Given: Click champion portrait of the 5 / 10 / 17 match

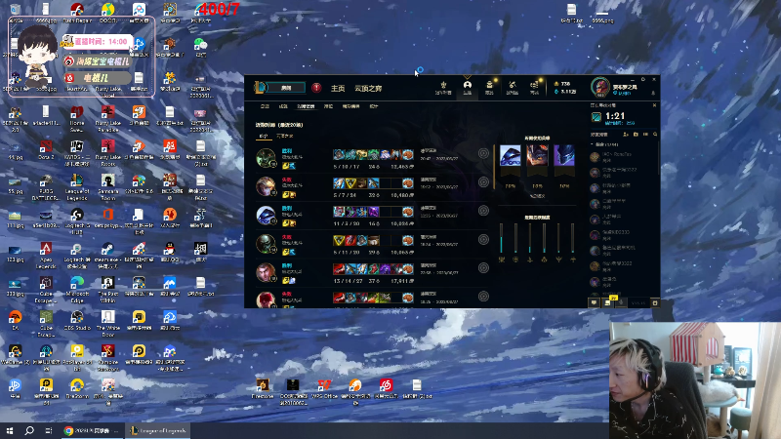Looking at the screenshot, I should click(x=266, y=158).
